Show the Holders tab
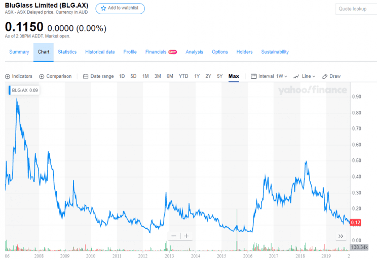377x259 pixels. pyautogui.click(x=244, y=52)
